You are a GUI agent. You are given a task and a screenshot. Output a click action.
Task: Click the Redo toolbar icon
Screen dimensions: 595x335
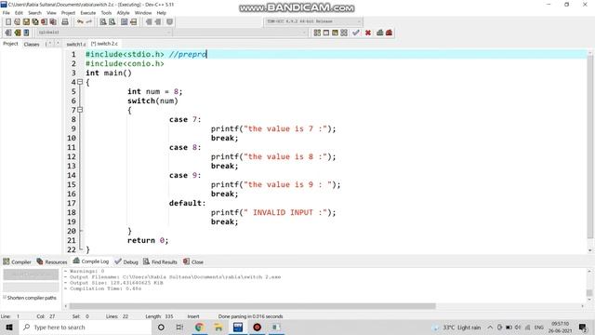89,22
